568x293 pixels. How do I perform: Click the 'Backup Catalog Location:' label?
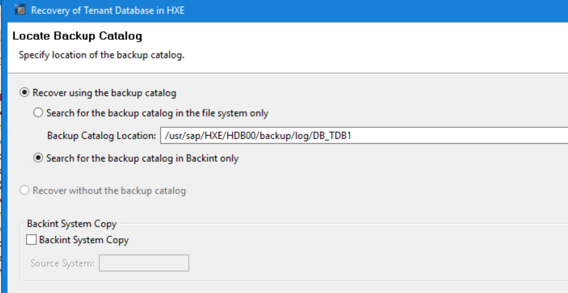[x=101, y=136]
